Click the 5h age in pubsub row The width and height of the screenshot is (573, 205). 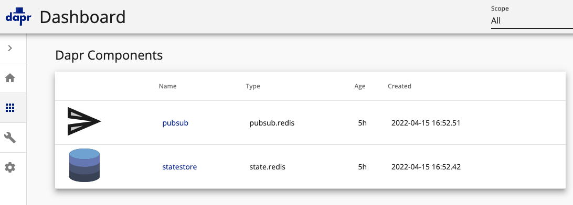(x=362, y=123)
